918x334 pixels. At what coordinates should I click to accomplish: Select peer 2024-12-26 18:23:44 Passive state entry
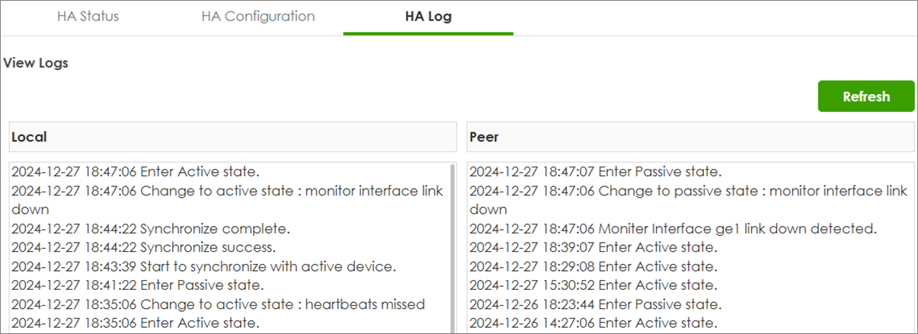[x=595, y=304]
